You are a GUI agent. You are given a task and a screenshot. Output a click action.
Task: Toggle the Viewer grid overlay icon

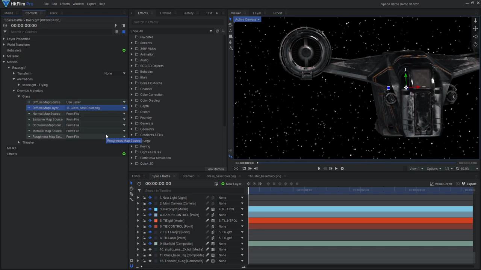tap(230, 151)
